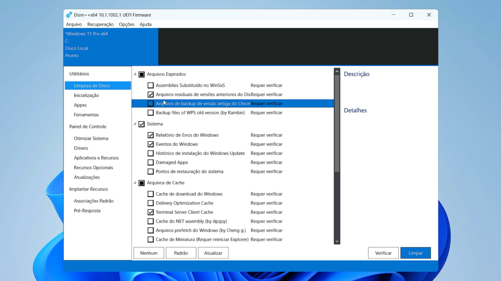Click the Dism++ gears logo in the title bar
Screen dimensions: 501x281
click(x=68, y=15)
